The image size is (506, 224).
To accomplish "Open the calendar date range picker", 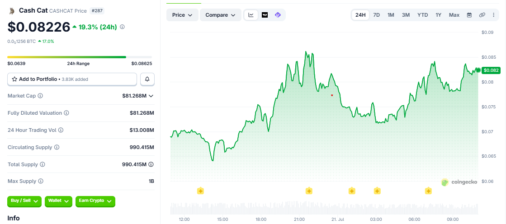I will point(469,15).
